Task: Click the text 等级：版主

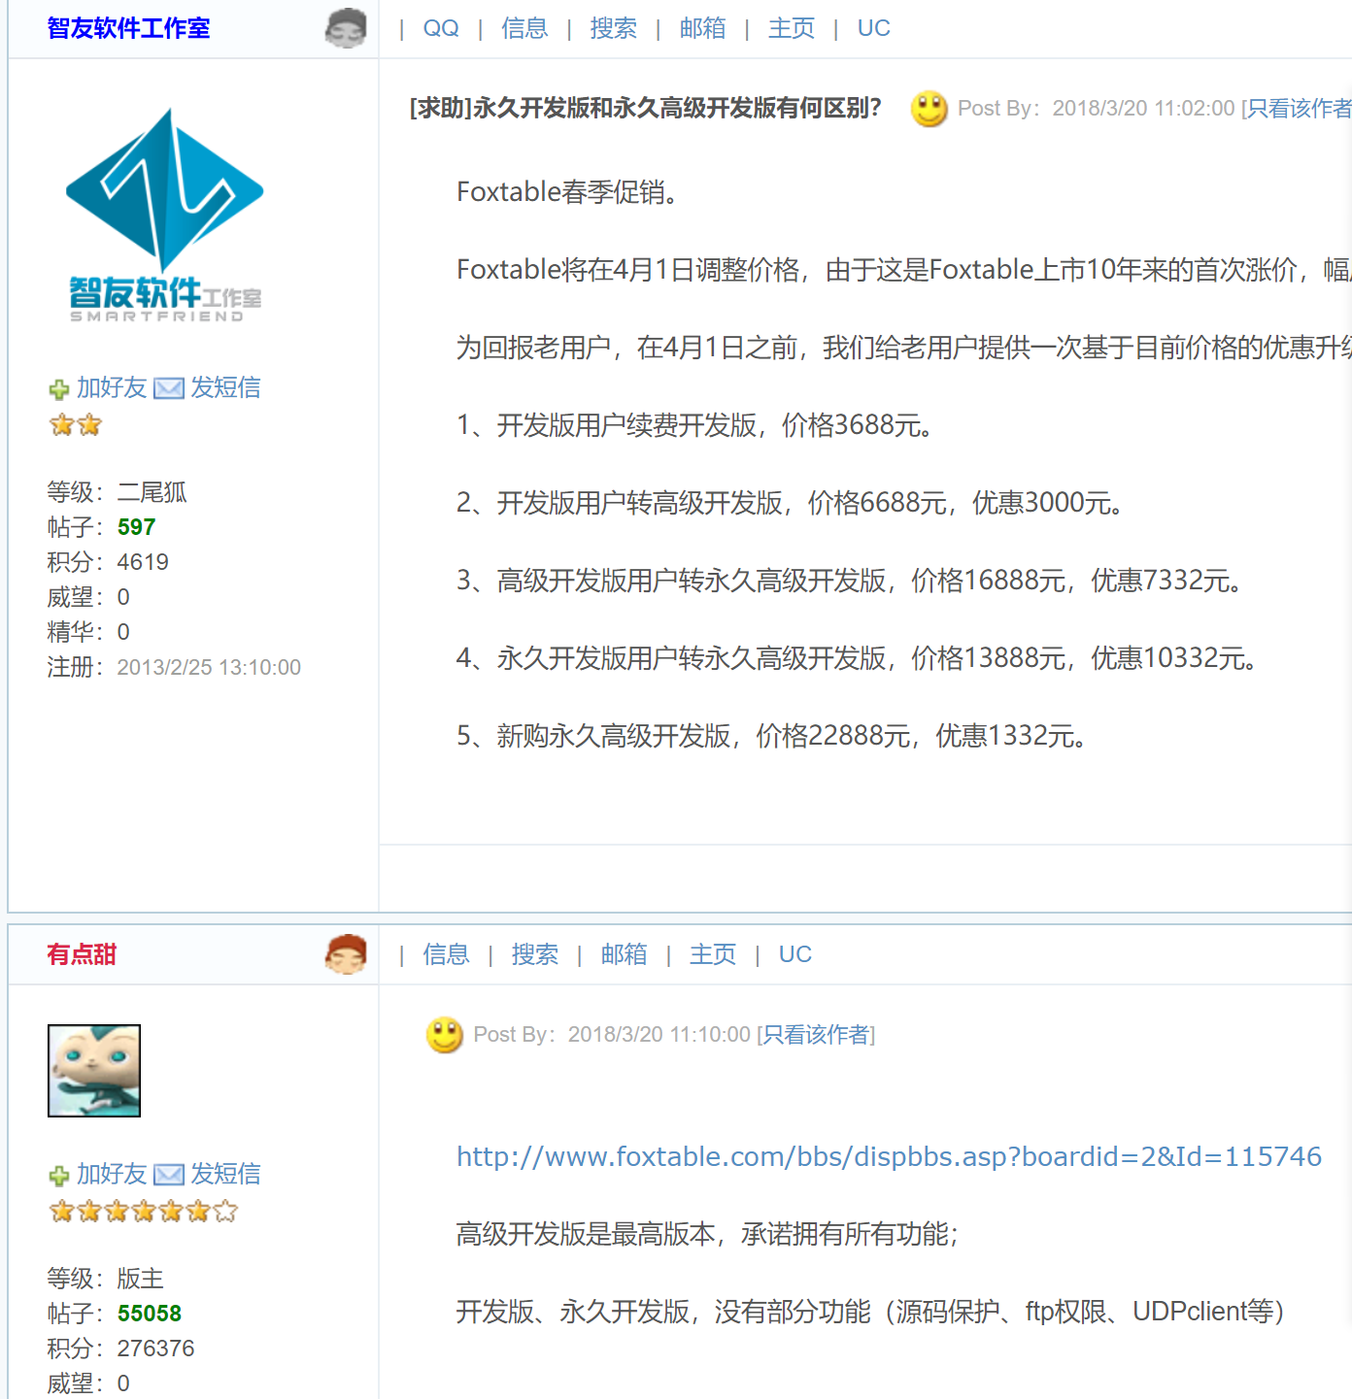Action: 106,1279
